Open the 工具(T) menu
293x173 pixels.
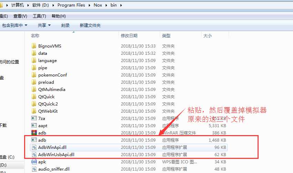pyautogui.click(x=40, y=16)
